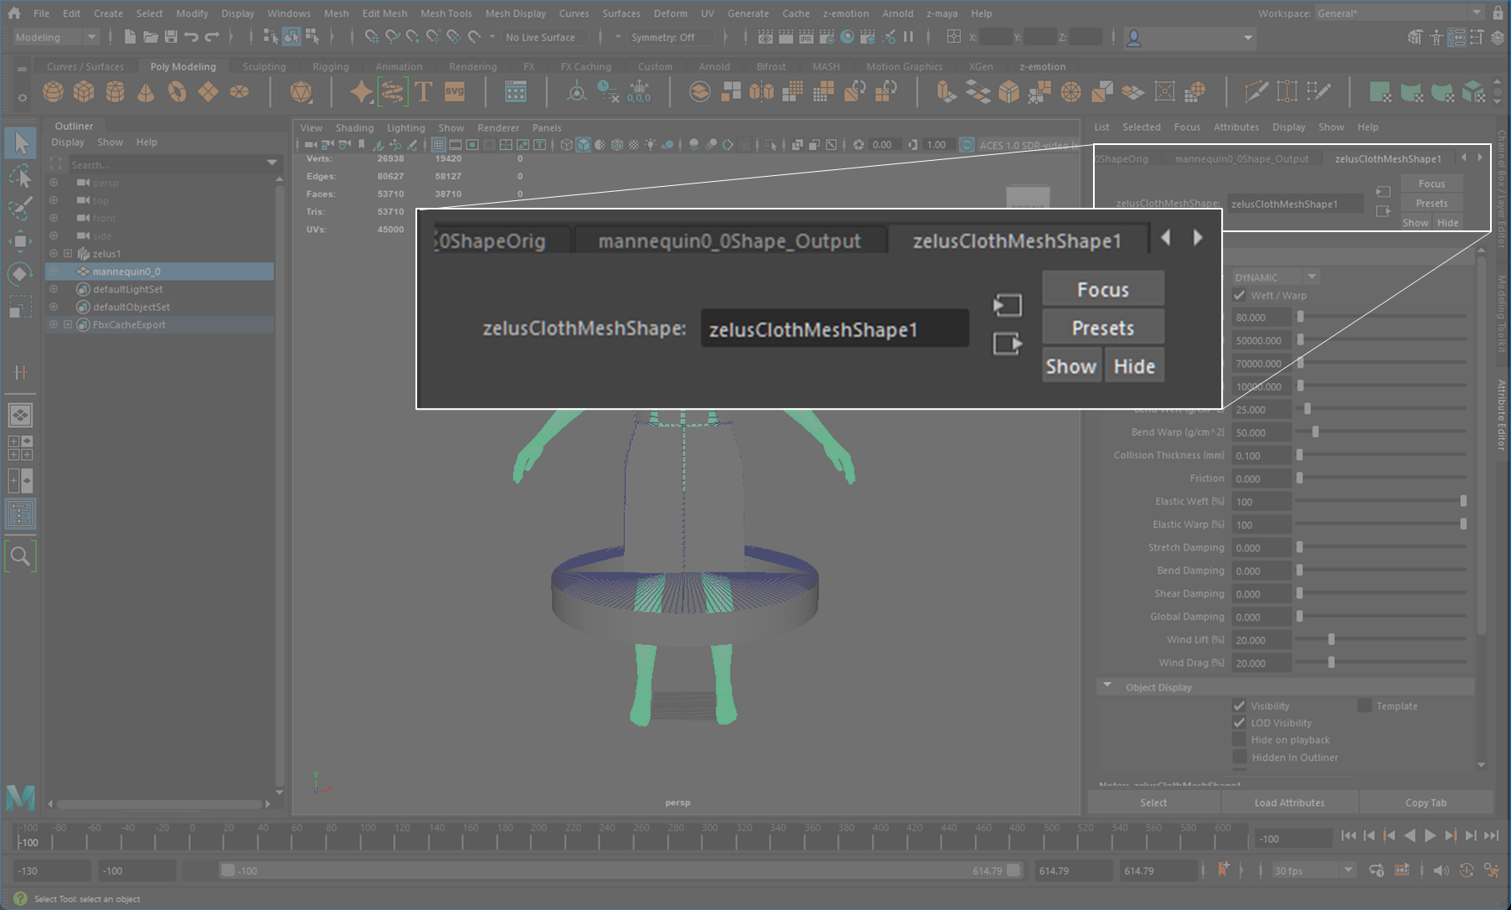The image size is (1511, 910).
Task: Toggle the Pause rendering icon
Action: click(909, 37)
